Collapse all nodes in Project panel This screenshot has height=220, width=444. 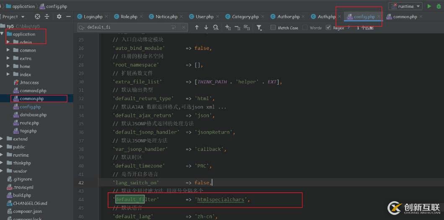coord(47,17)
